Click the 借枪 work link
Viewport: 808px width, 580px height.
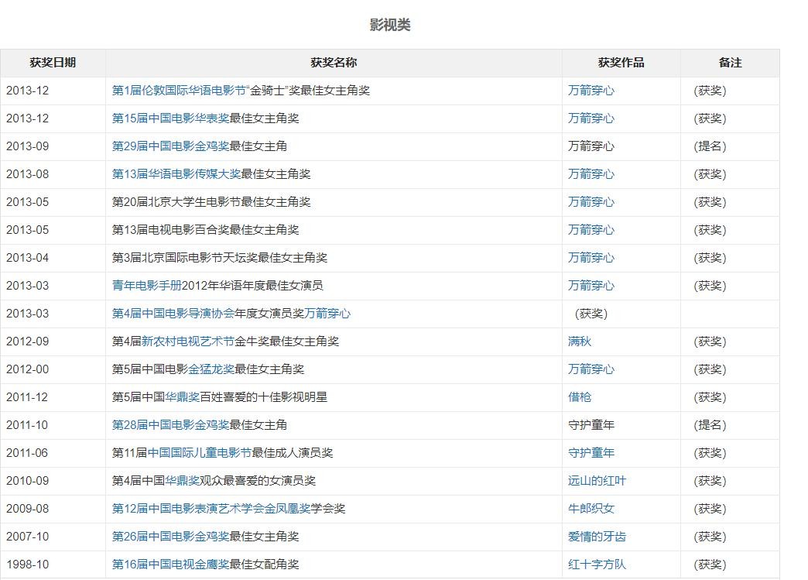coord(580,397)
